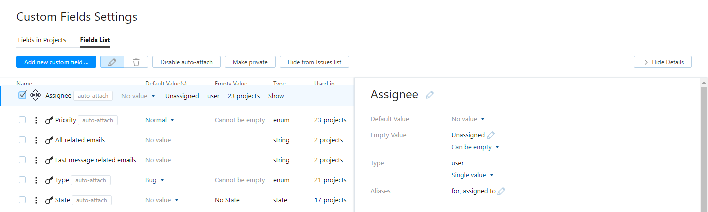Uncheck the Assignee row checkbox
This screenshot has height=212, width=708.
(x=22, y=95)
